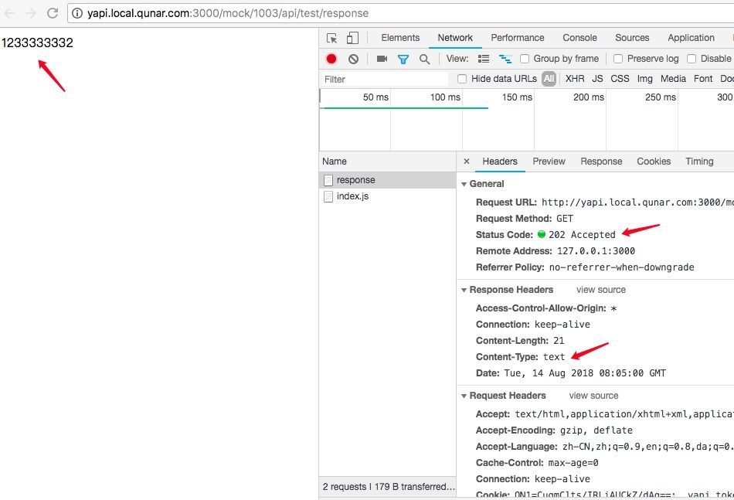734x500 pixels.
Task: Switch to the large request rows view icon
Action: tap(484, 59)
